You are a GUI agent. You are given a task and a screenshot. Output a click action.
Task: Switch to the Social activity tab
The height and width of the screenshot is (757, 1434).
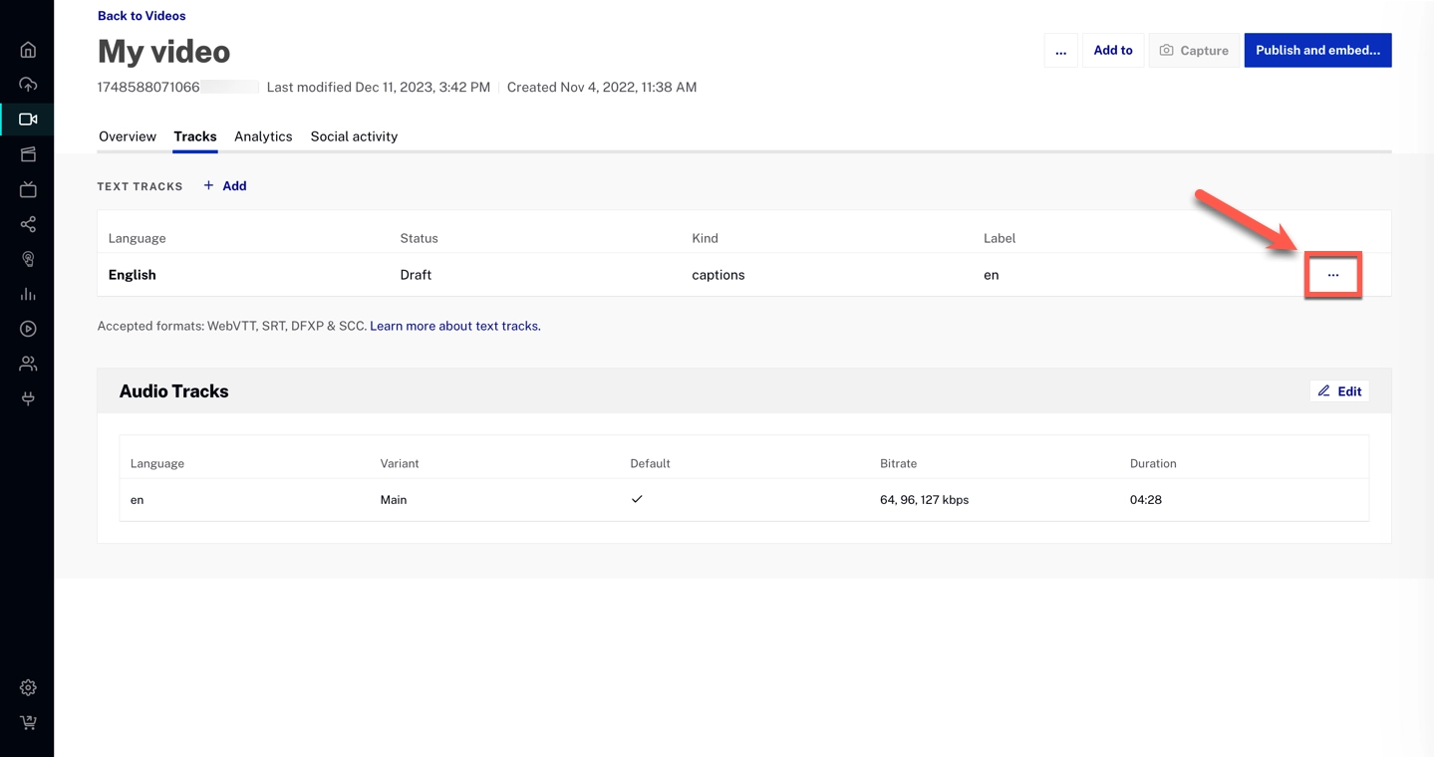click(x=354, y=136)
